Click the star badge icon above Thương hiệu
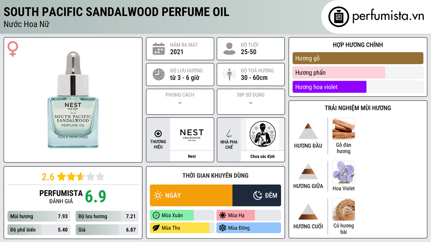Viewport: 431px width, 242px height. 158,134
